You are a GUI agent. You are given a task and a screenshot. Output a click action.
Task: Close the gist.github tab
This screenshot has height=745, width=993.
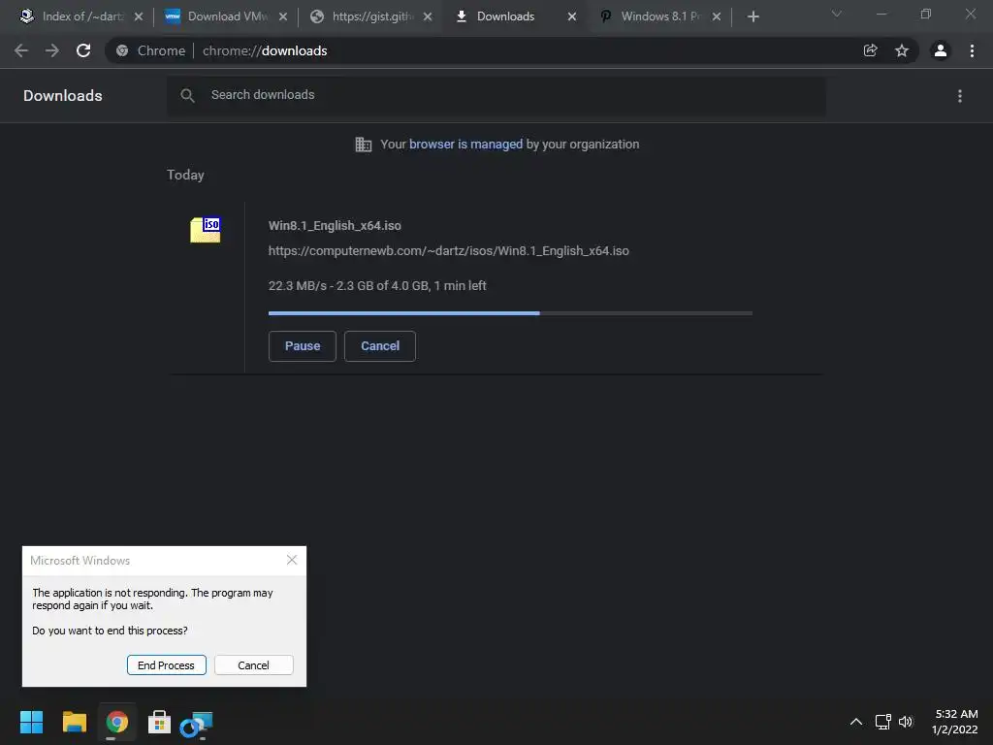(x=428, y=16)
